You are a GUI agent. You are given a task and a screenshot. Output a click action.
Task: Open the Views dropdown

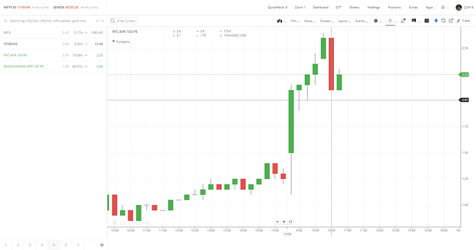[309, 21]
